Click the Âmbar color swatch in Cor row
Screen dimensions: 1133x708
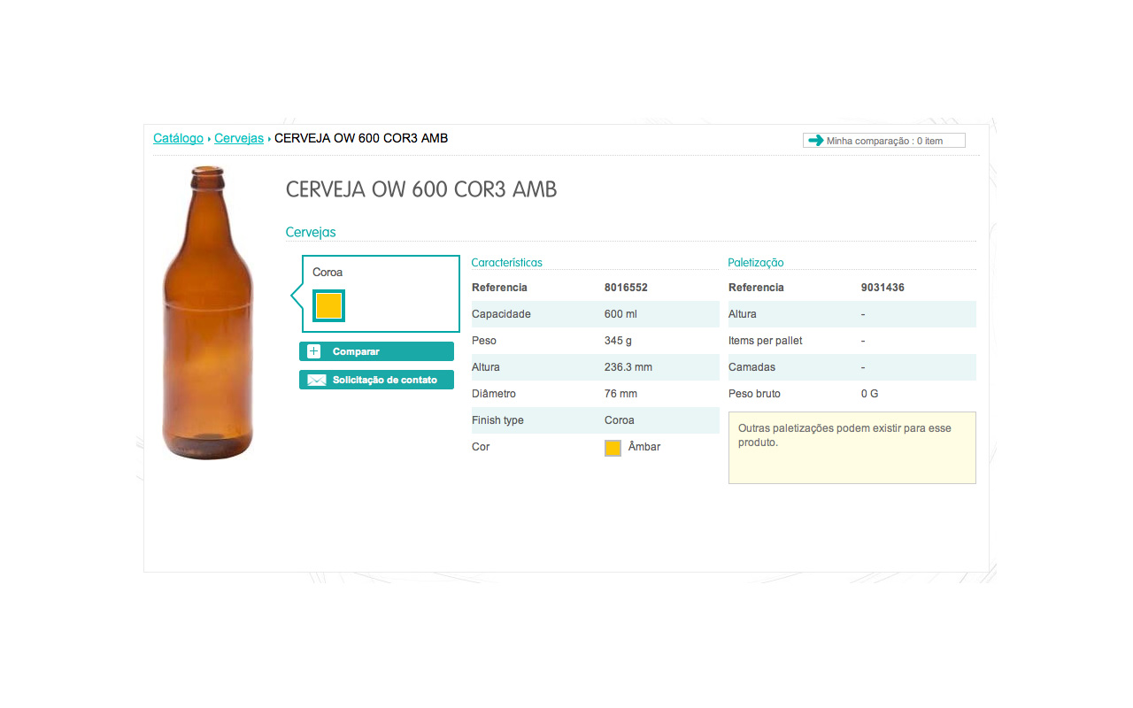pyautogui.click(x=613, y=448)
